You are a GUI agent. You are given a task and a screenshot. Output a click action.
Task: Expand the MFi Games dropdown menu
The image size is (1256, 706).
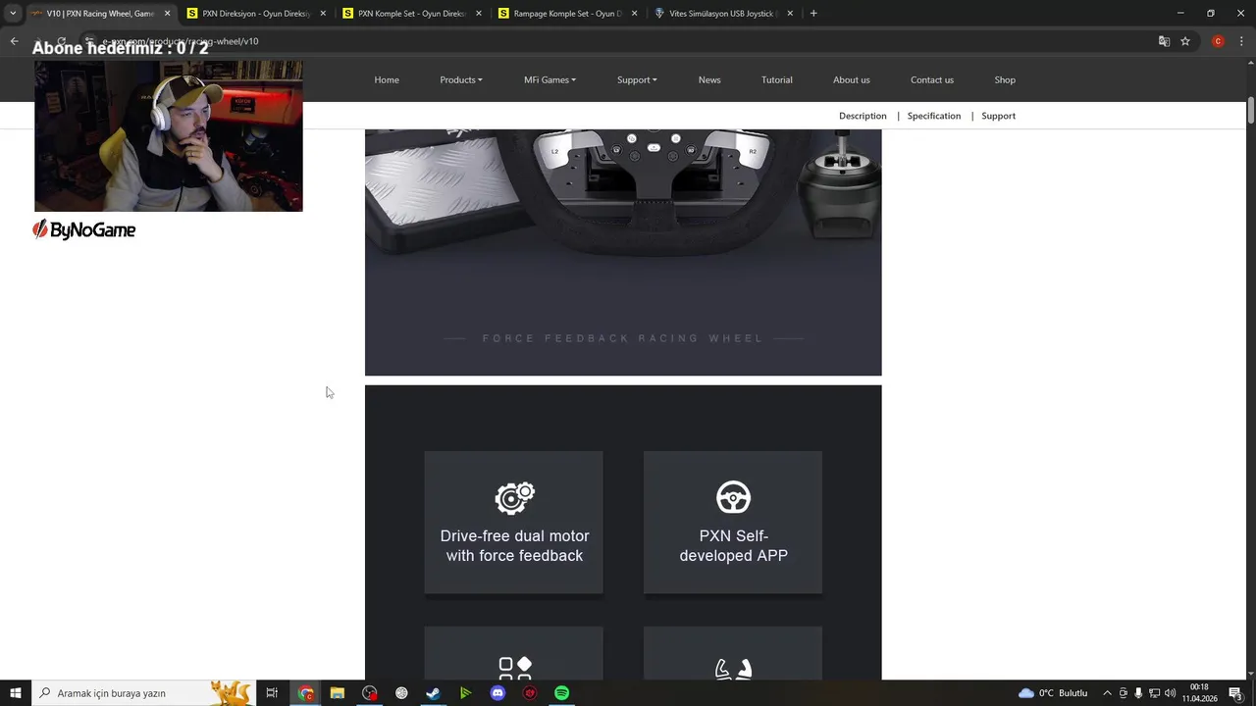tap(549, 79)
